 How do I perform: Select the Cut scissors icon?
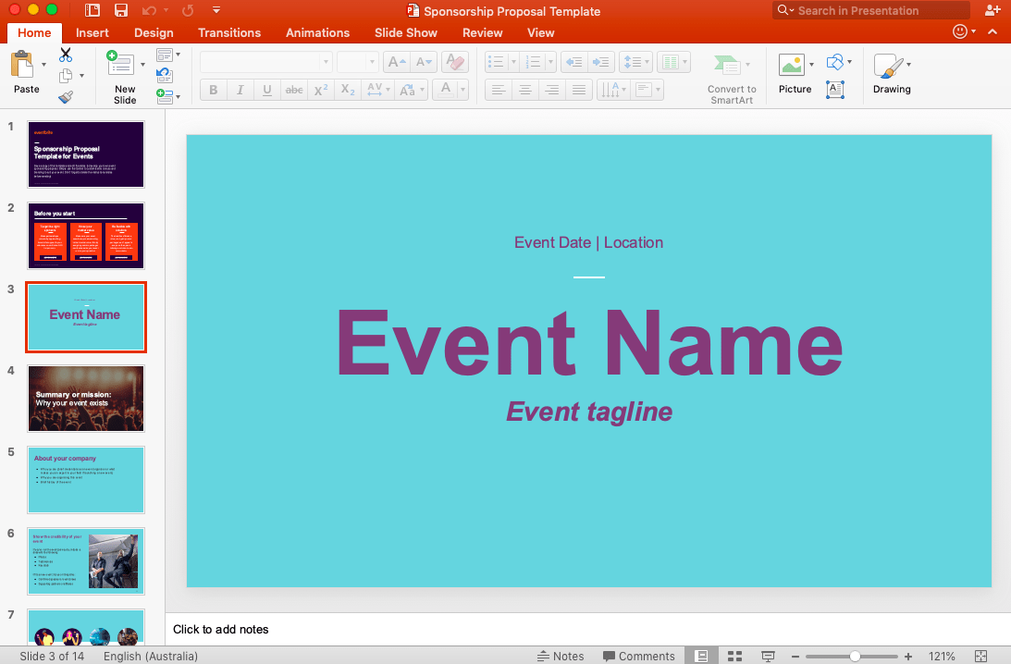(x=66, y=55)
